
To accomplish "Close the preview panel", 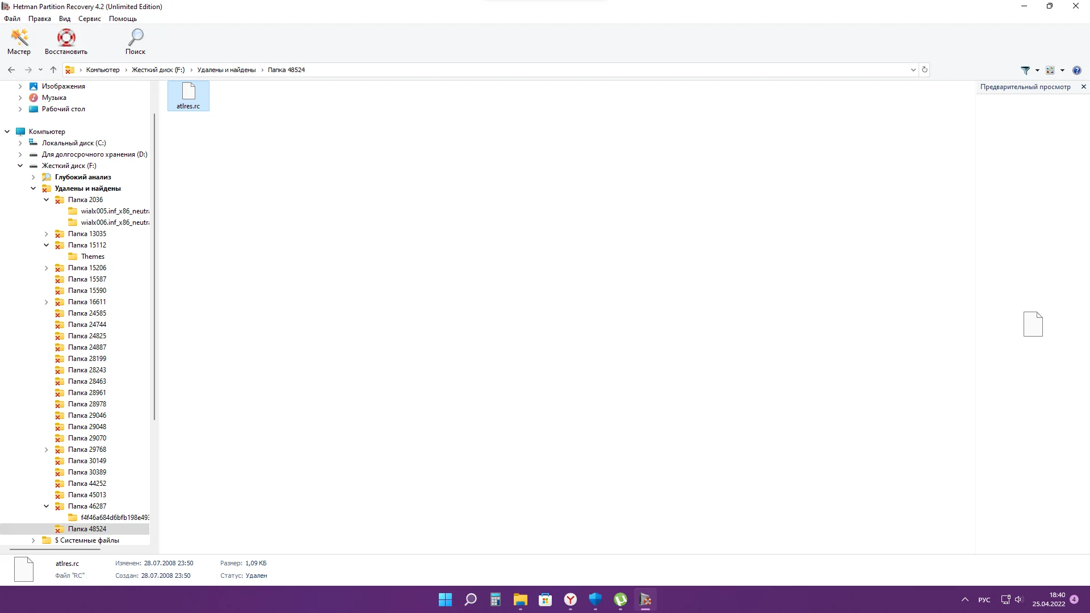I will [x=1083, y=87].
